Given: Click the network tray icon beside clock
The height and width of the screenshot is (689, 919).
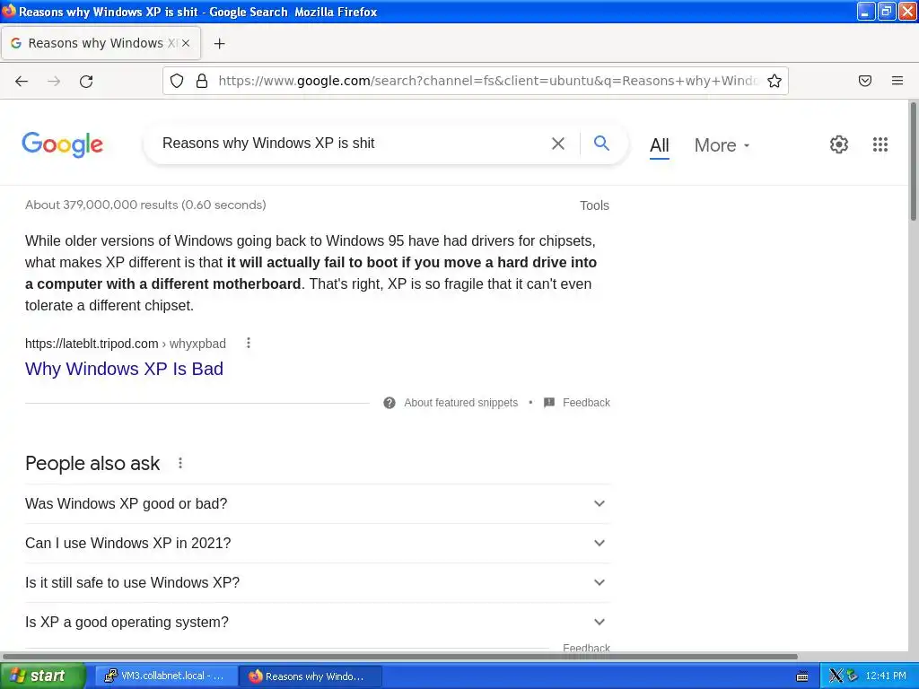Looking at the screenshot, I should pyautogui.click(x=852, y=676).
